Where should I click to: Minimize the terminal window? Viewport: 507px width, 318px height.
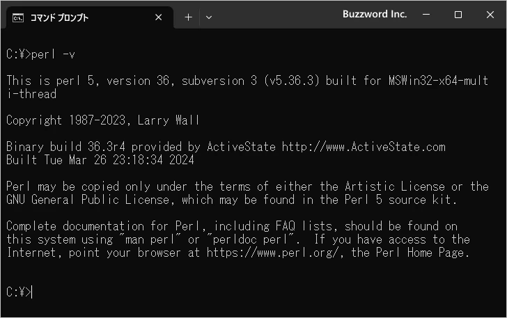pos(426,15)
